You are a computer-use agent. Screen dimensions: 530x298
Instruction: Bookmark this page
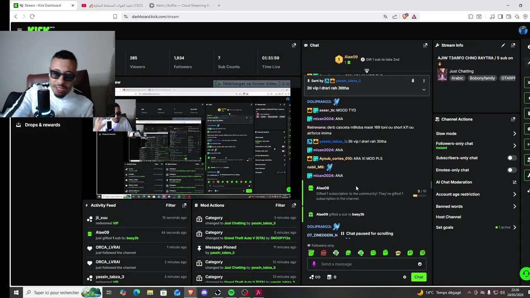click(x=115, y=17)
